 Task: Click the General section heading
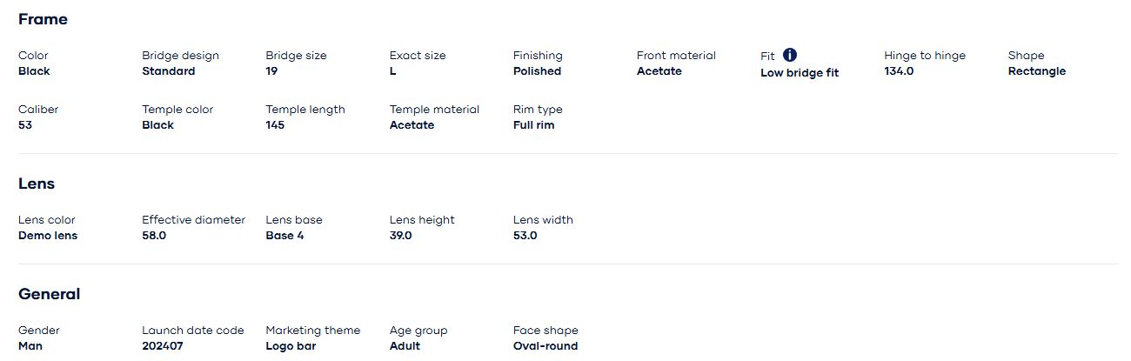coord(49,294)
